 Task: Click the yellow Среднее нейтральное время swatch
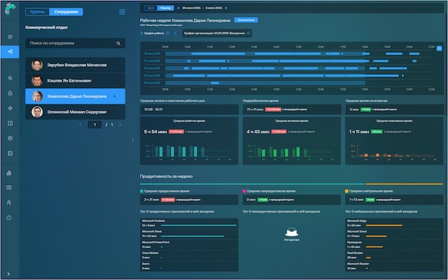click(347, 191)
